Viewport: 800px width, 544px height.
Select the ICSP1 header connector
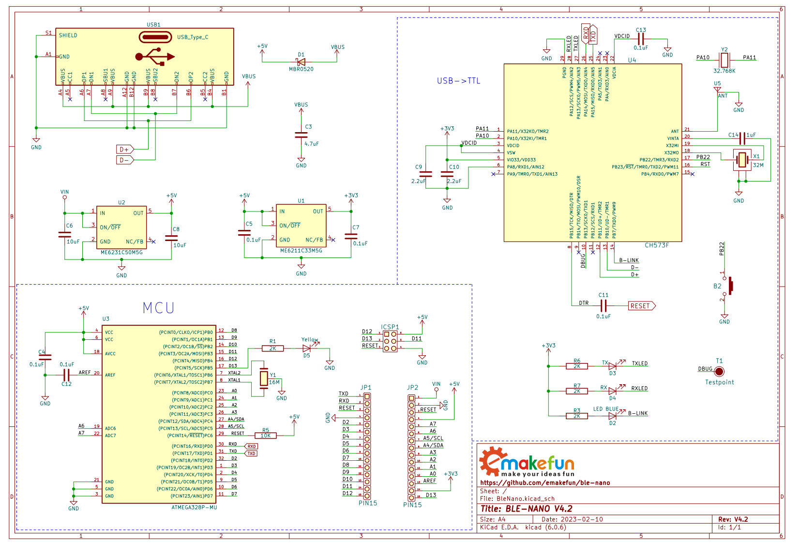point(390,341)
